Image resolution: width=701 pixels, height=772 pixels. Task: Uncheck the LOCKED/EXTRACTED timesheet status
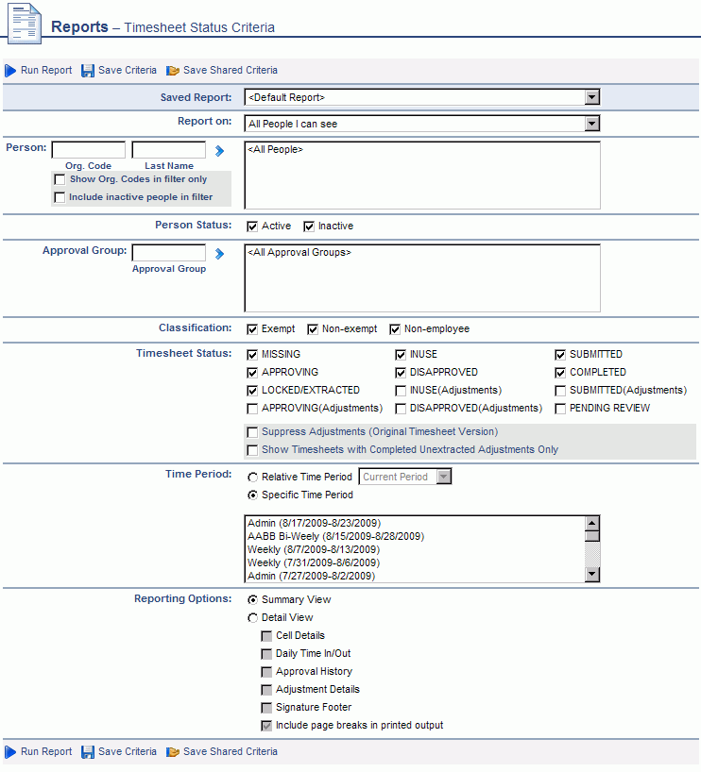pyautogui.click(x=252, y=391)
